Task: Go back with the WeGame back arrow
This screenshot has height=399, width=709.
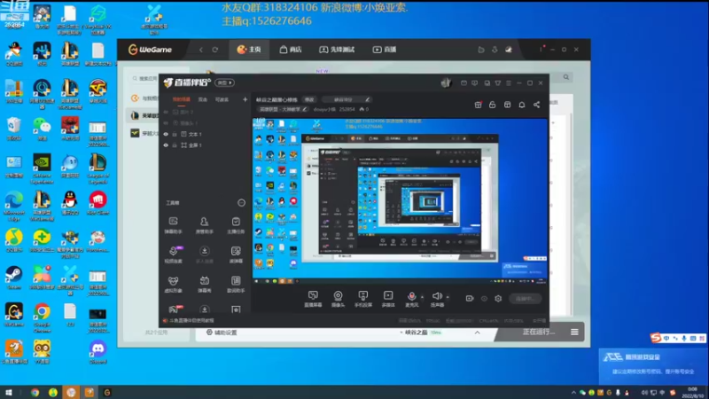Action: pyautogui.click(x=201, y=50)
